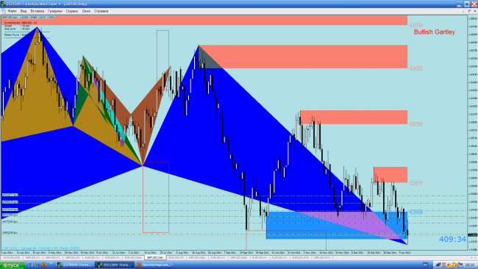The height and width of the screenshot is (269, 478).
Task: Click the chart document icon beside Файл
Action: [x=4, y=11]
